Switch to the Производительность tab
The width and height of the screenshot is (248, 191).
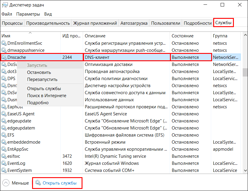click(x=48, y=23)
